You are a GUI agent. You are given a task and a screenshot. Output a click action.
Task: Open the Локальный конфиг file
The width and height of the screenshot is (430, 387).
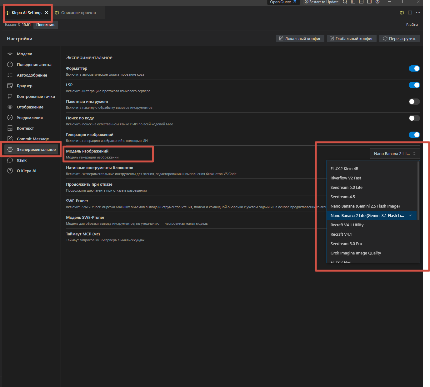tap(300, 38)
